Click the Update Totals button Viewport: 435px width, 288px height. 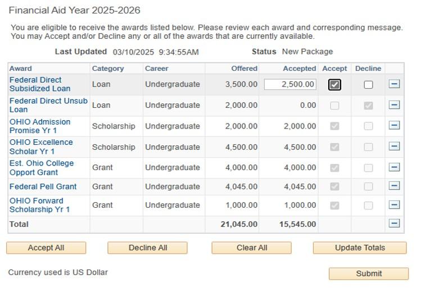click(x=360, y=248)
